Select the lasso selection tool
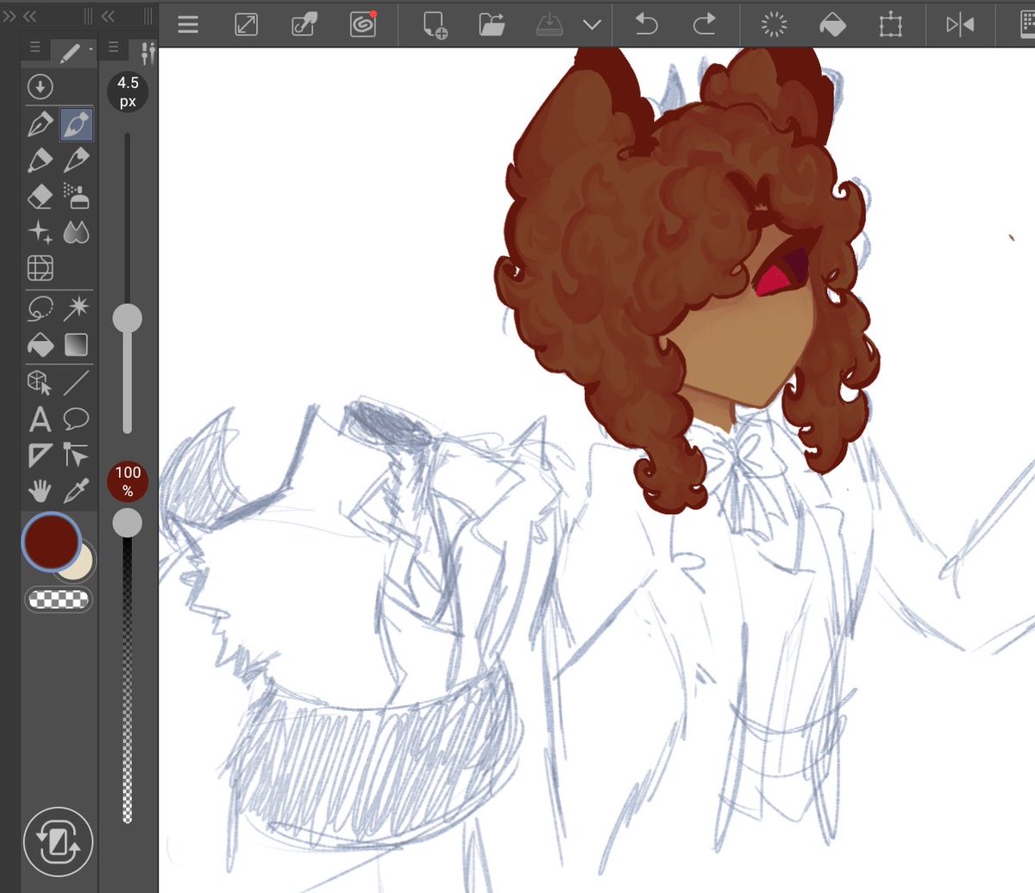This screenshot has width=1035, height=893. (40, 309)
